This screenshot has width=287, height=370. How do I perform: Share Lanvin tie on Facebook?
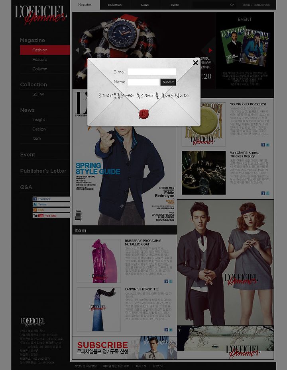[x=166, y=330]
